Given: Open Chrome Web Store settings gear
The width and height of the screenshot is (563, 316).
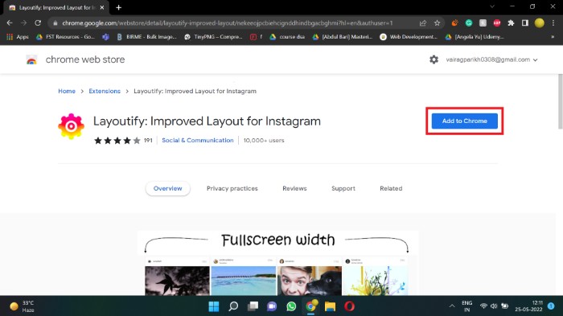Looking at the screenshot, I should (x=434, y=60).
